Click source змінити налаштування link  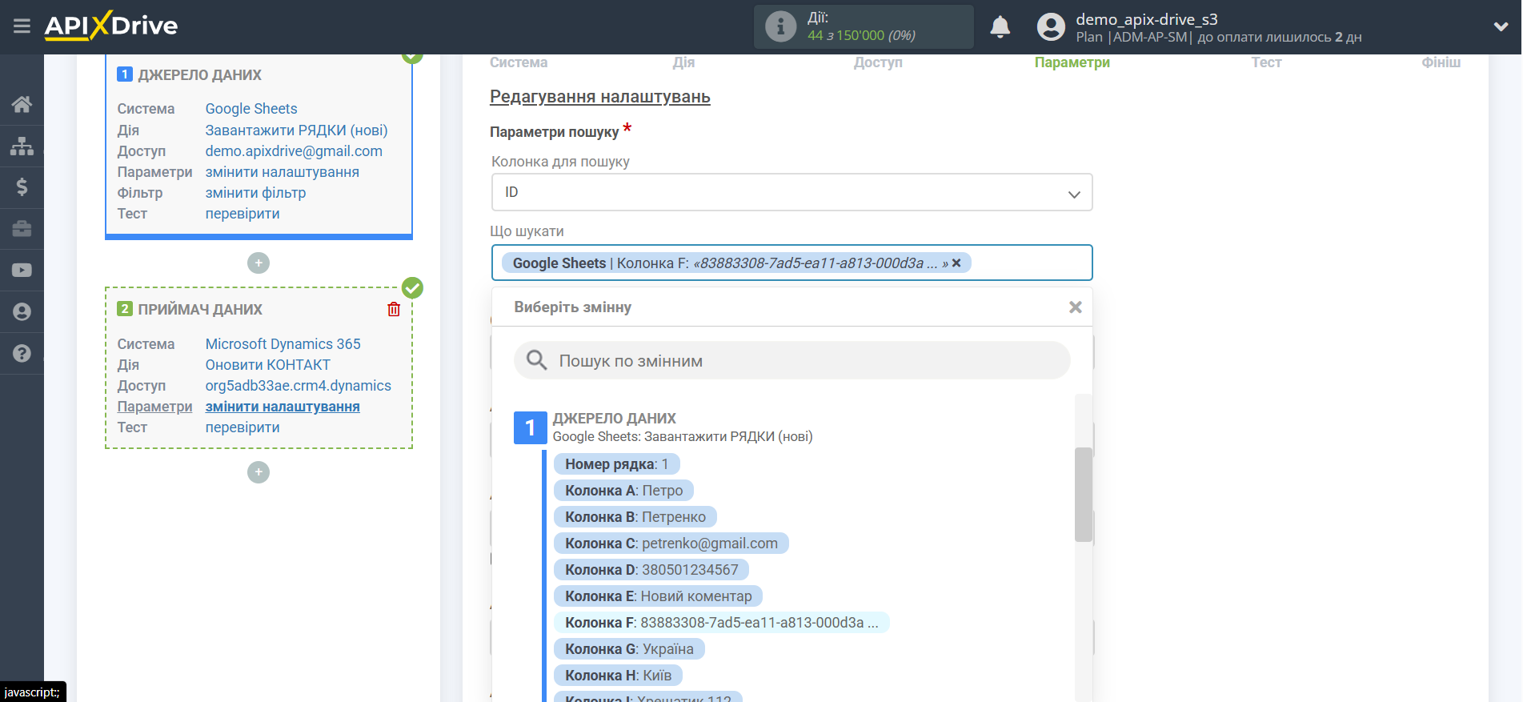pyautogui.click(x=283, y=172)
